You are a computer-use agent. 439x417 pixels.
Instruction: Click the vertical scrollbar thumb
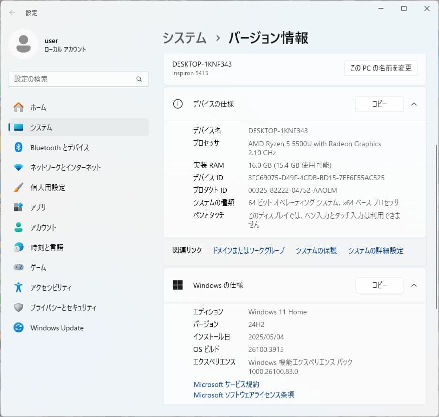[436, 227]
